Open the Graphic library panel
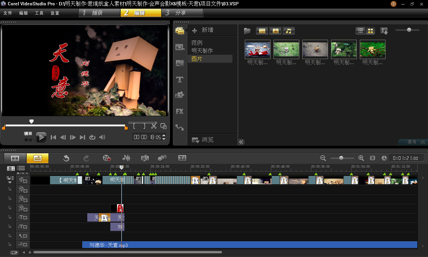This screenshot has width=428, height=257. 180,95
